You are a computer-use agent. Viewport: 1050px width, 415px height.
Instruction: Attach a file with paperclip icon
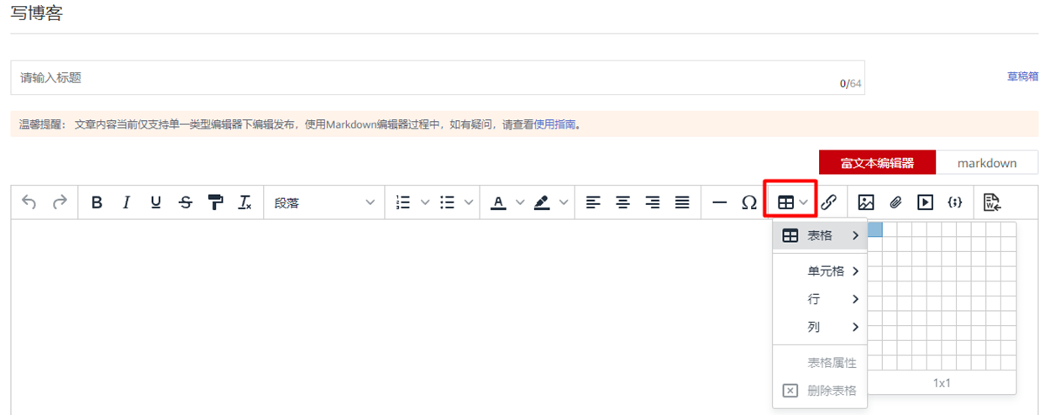pos(895,202)
